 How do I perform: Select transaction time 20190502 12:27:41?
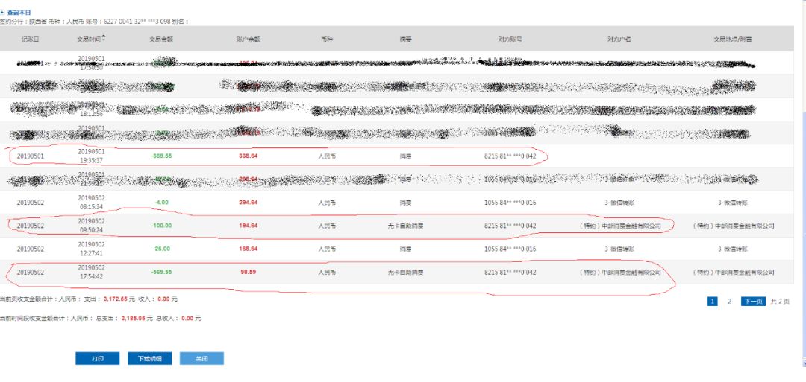point(91,249)
